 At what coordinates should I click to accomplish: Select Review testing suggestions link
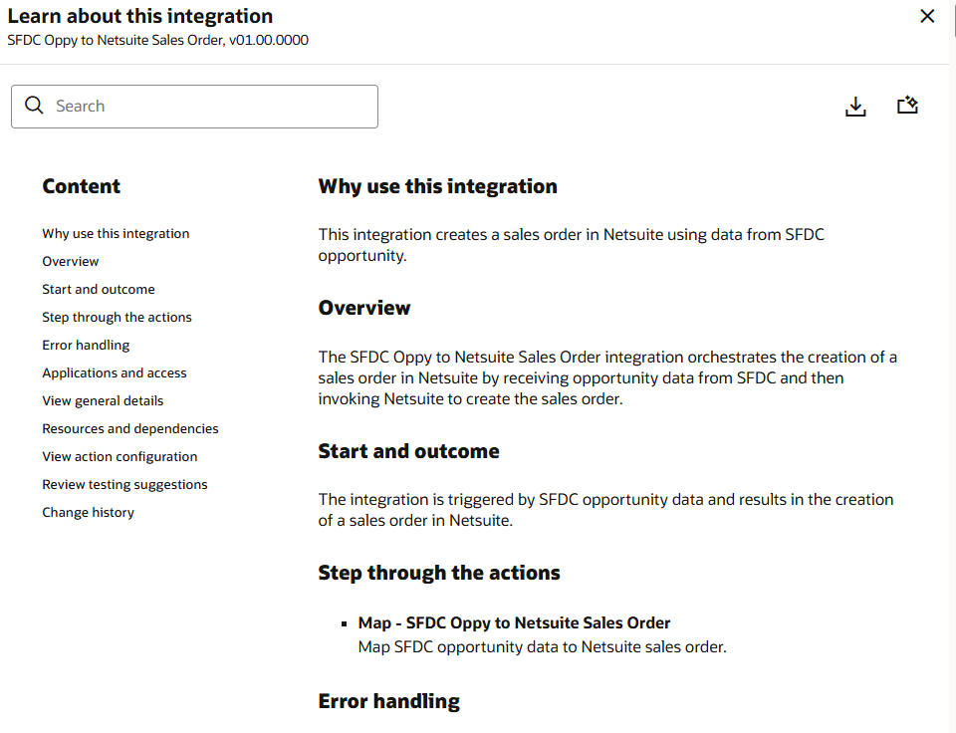(124, 484)
